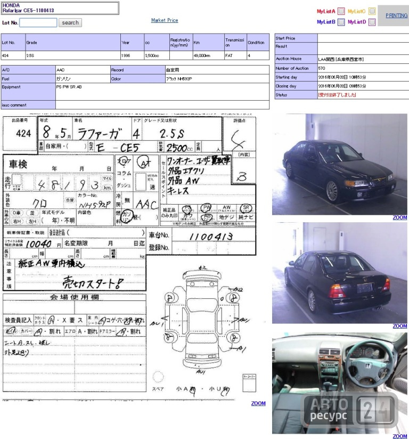
Task: Select the year cell '1996'
Action: point(133,55)
